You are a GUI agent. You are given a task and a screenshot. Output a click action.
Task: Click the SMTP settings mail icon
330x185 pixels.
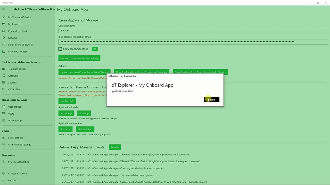point(3,138)
